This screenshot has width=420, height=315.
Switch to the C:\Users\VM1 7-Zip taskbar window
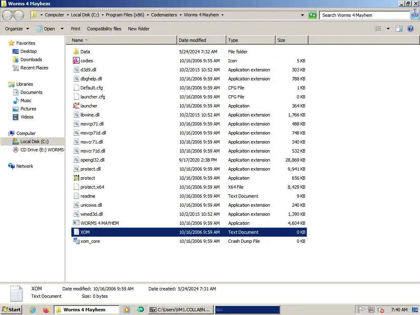[x=181, y=310]
